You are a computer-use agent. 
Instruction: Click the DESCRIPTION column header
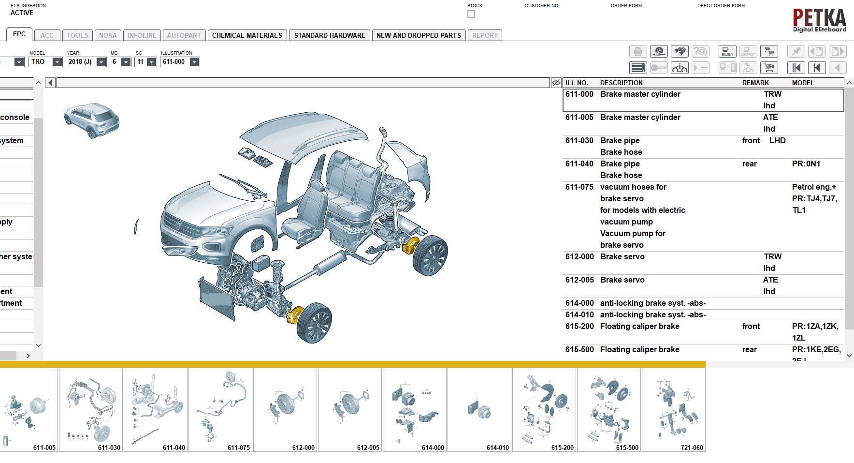click(x=622, y=83)
